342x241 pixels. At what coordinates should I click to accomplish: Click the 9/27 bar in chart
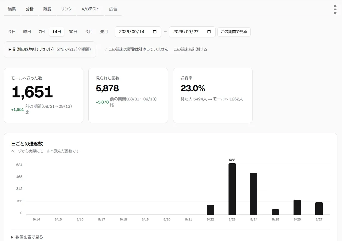coord(319,208)
